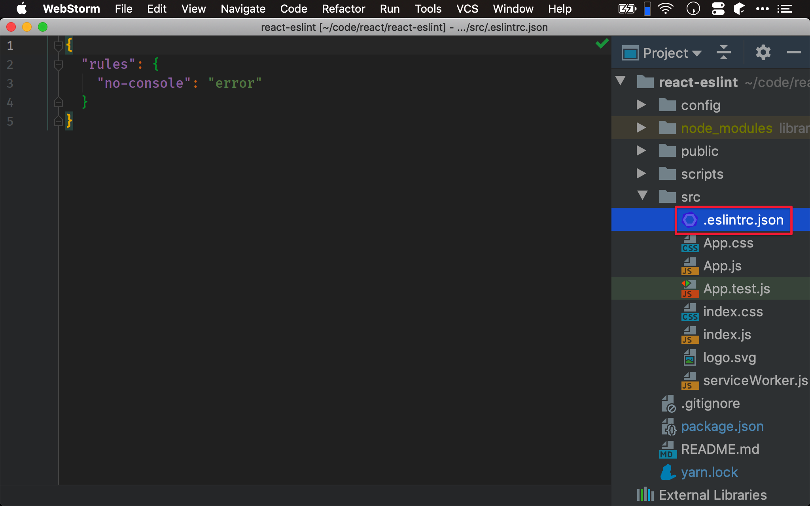Select App.test.js in the project tree
Screen dimensions: 810x506
[x=710, y=288]
